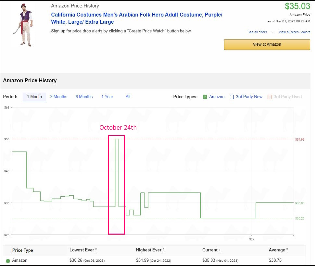Screen dimensions: 315x266
Task: Click the Lowest Ever column header
Action: click(83, 250)
